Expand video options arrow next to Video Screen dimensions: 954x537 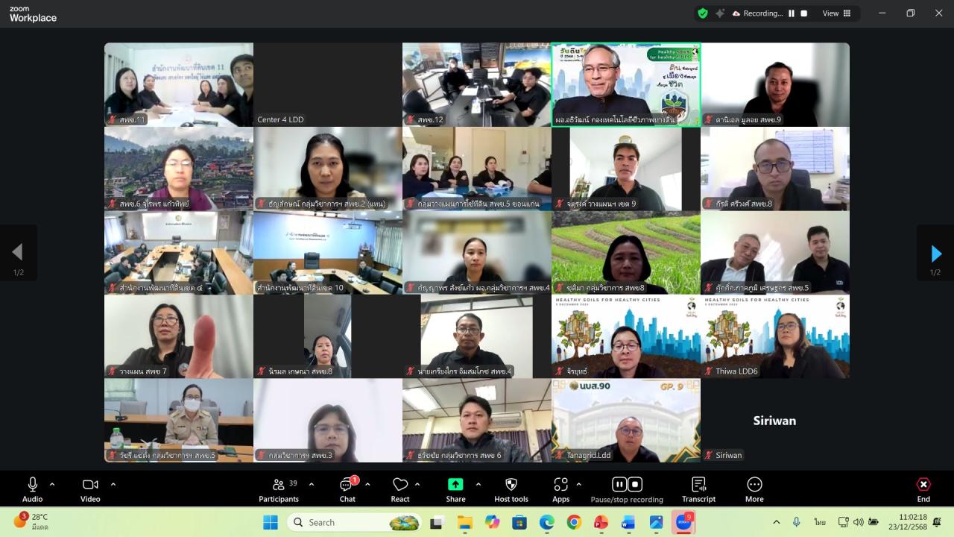point(113,484)
